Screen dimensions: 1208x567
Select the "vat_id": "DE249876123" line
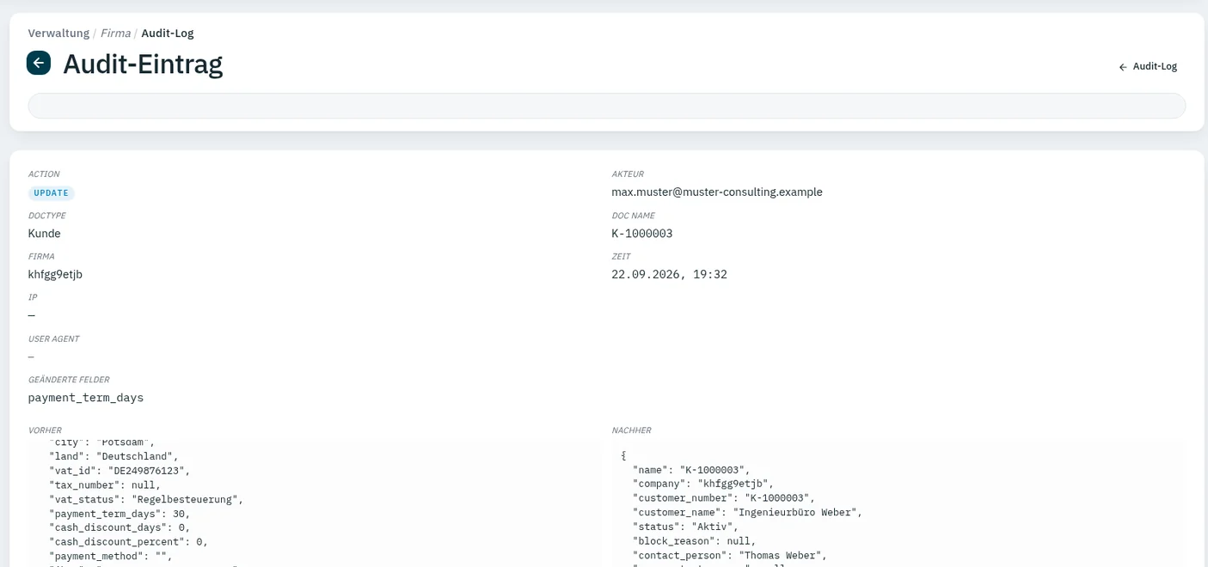point(120,471)
